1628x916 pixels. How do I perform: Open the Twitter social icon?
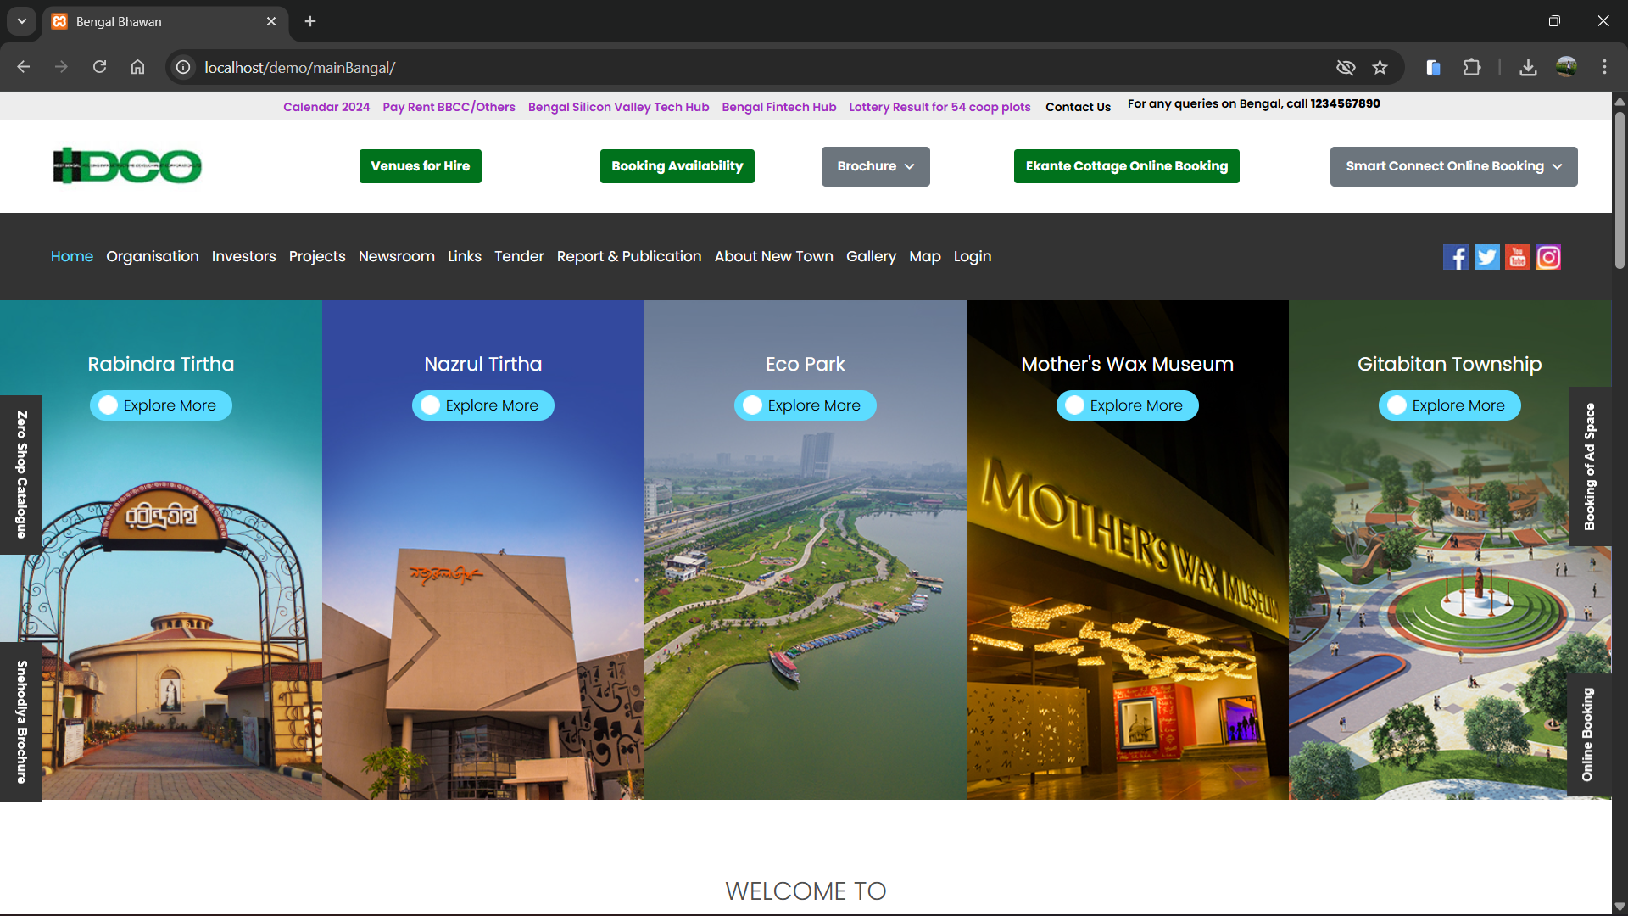point(1486,257)
